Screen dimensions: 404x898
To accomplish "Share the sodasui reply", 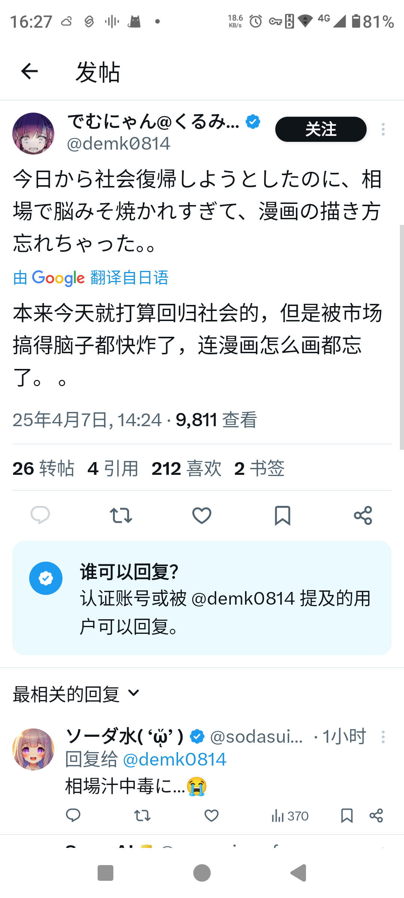I will coord(376,815).
